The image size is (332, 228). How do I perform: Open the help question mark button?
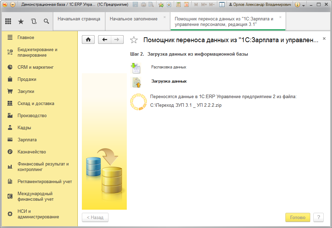(318, 218)
